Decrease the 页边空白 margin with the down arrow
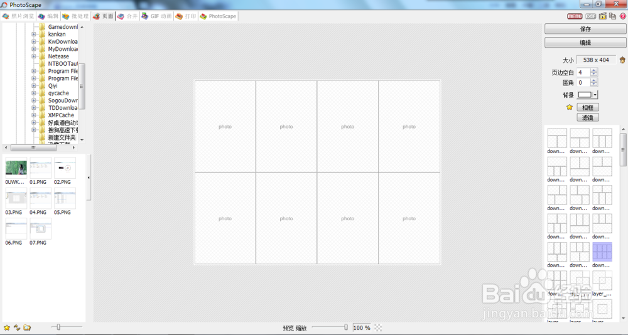Viewport: 628px width, 335px height. pyautogui.click(x=594, y=75)
